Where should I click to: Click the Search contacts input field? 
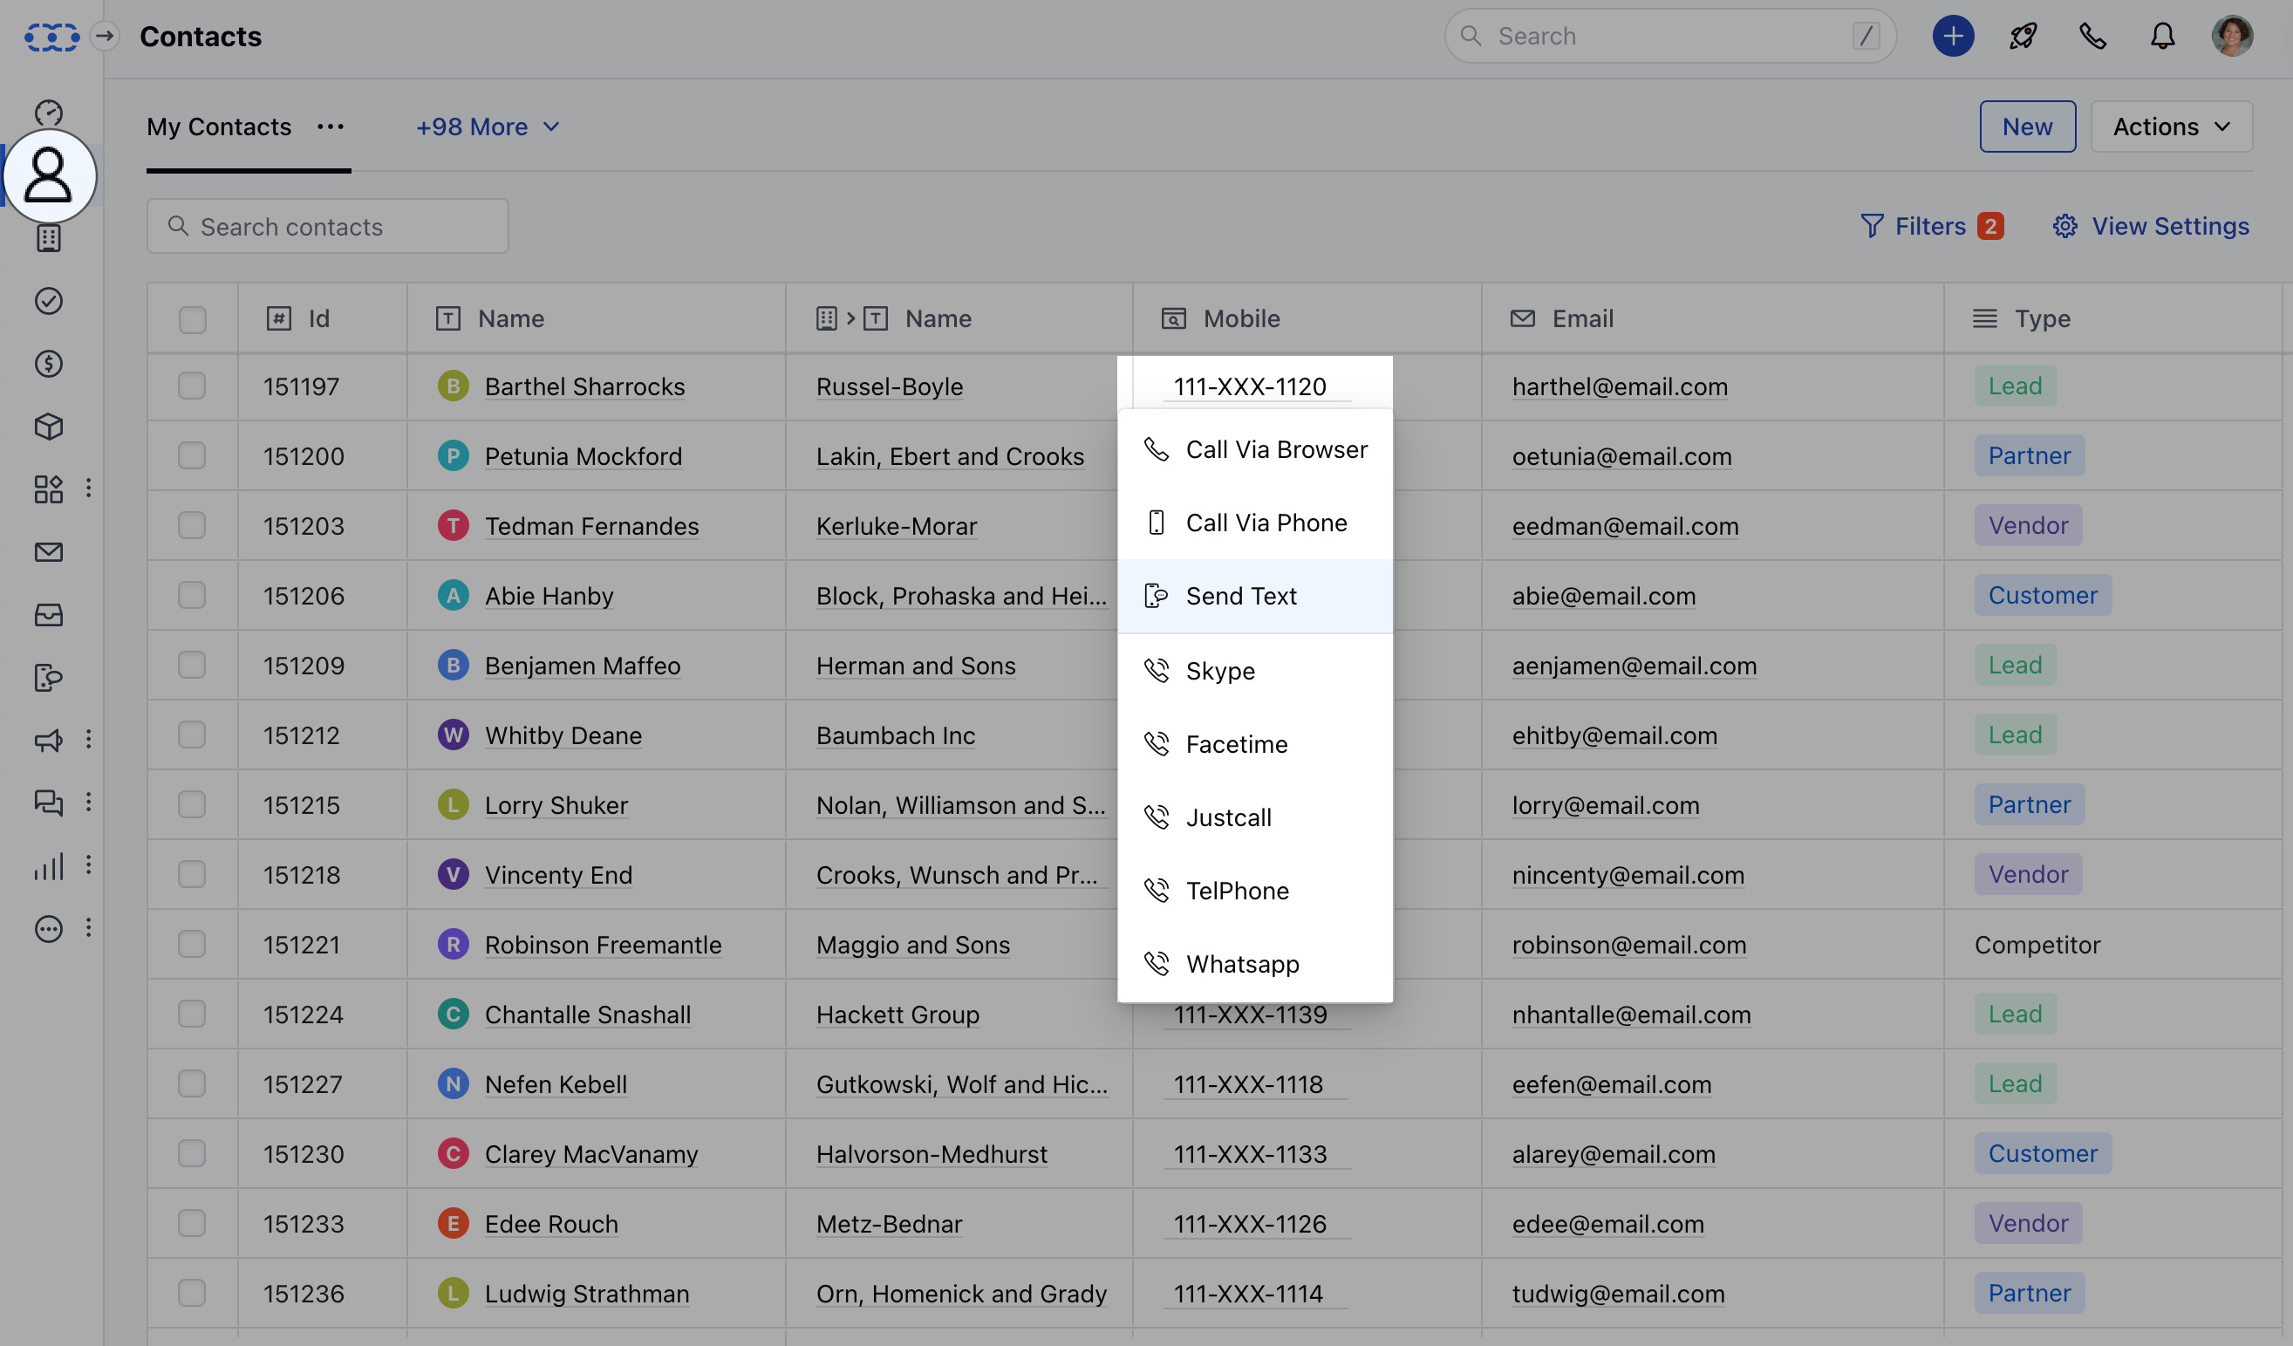[328, 227]
